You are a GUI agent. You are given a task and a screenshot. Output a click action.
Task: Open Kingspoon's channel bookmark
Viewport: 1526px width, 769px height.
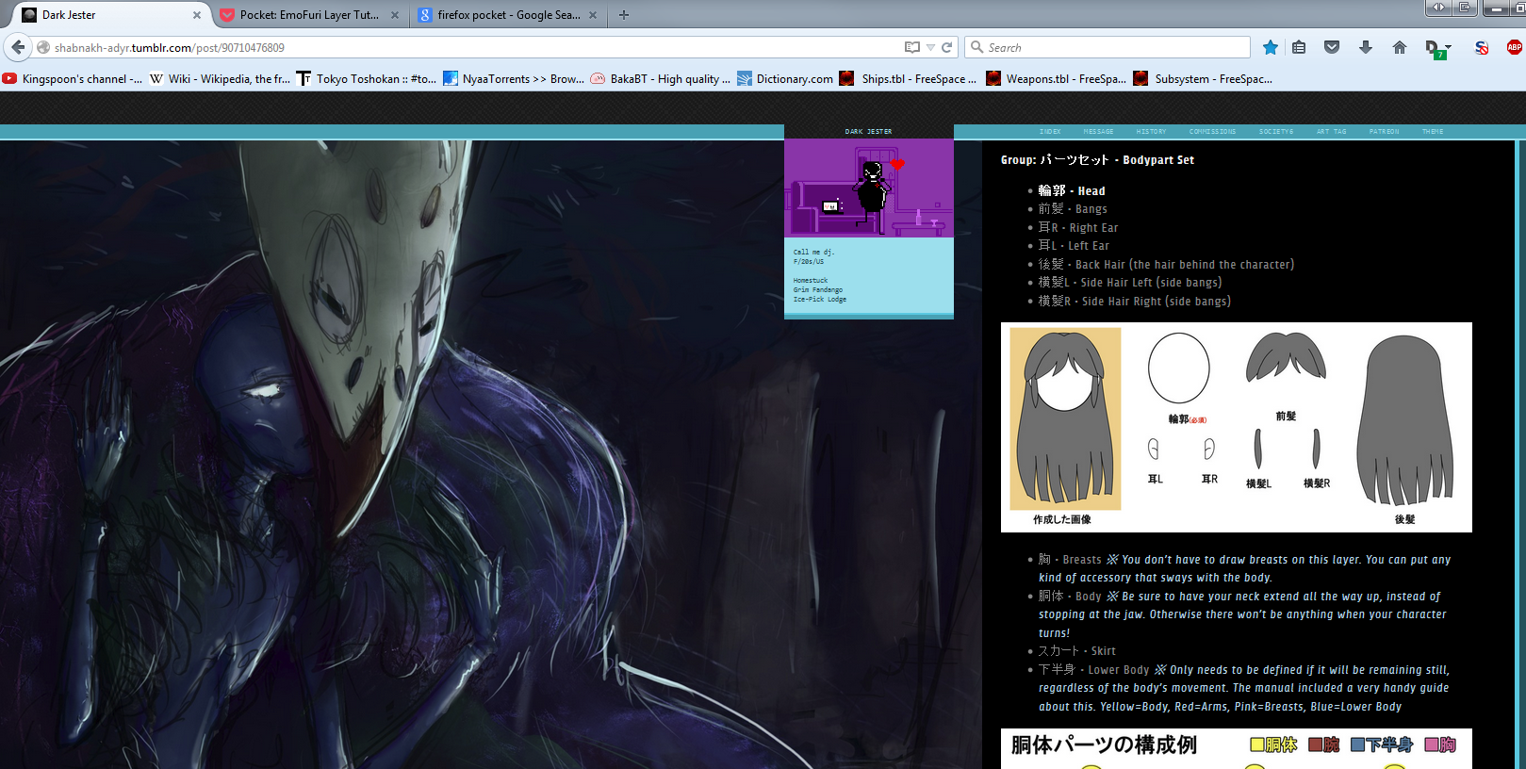73,79
